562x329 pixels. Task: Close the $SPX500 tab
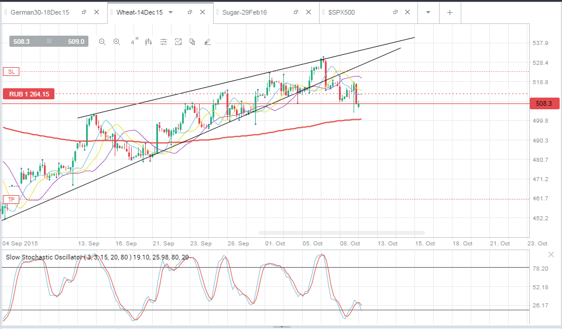coord(407,12)
